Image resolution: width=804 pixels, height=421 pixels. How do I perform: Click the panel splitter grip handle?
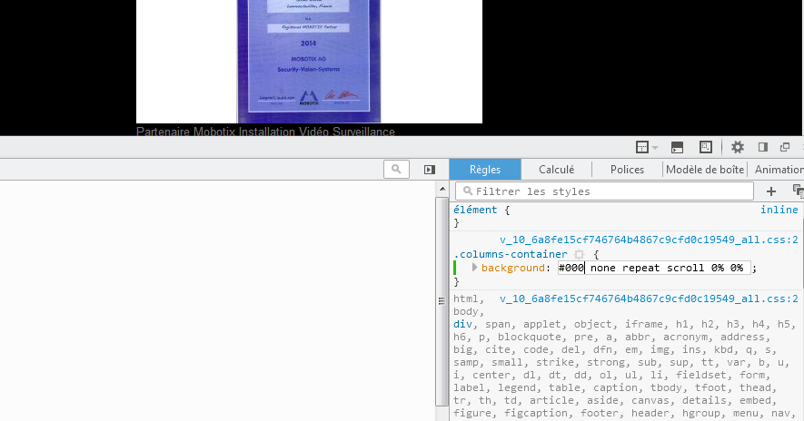pyautogui.click(x=442, y=300)
